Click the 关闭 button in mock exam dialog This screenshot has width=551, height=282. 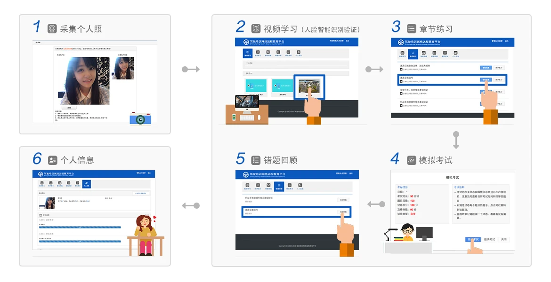tap(504, 239)
